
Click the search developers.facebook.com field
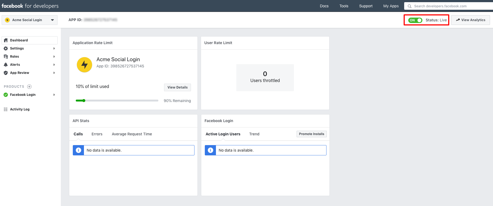448,6
